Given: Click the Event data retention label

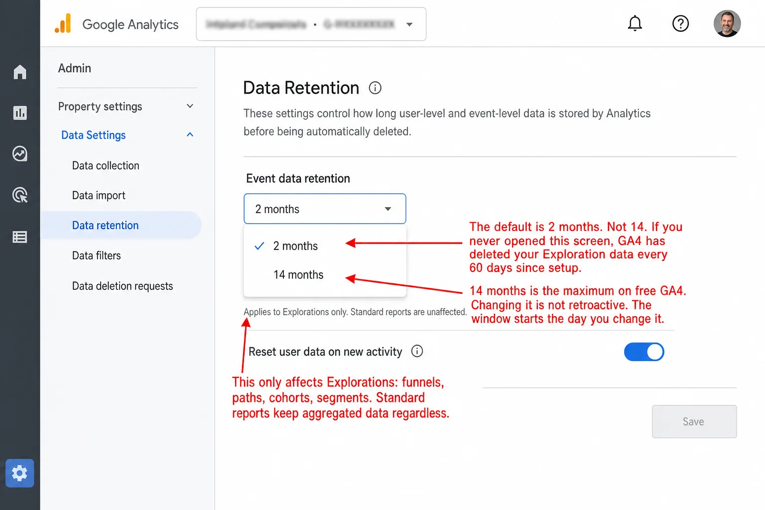Looking at the screenshot, I should (298, 178).
